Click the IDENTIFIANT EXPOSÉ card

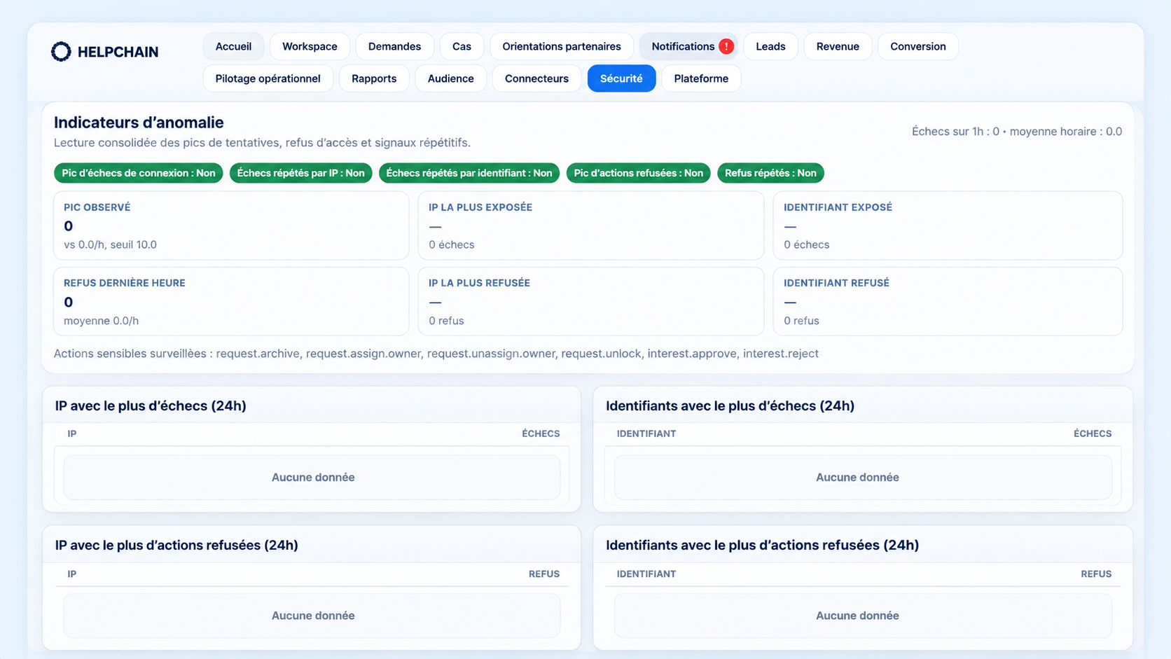click(948, 226)
